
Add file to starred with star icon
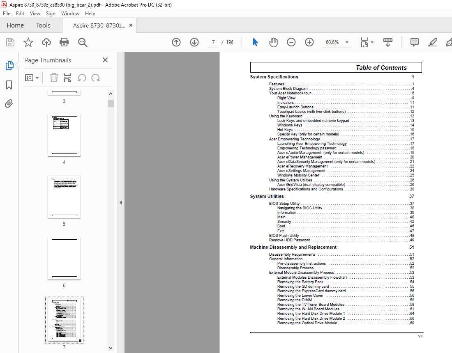[x=28, y=42]
